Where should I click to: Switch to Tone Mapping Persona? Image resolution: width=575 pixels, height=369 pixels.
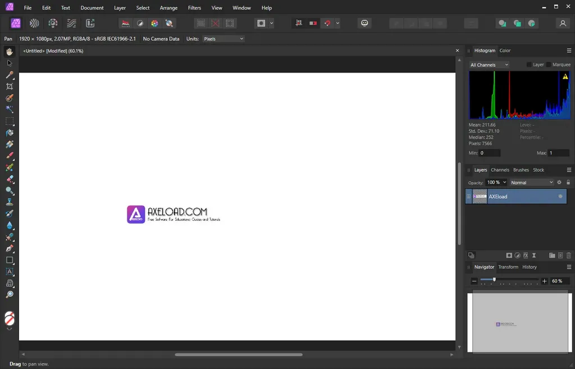click(71, 23)
